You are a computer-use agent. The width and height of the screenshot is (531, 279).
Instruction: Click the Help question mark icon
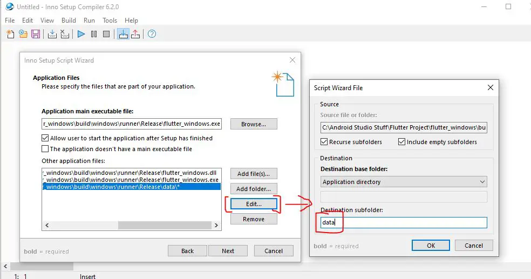click(x=152, y=34)
